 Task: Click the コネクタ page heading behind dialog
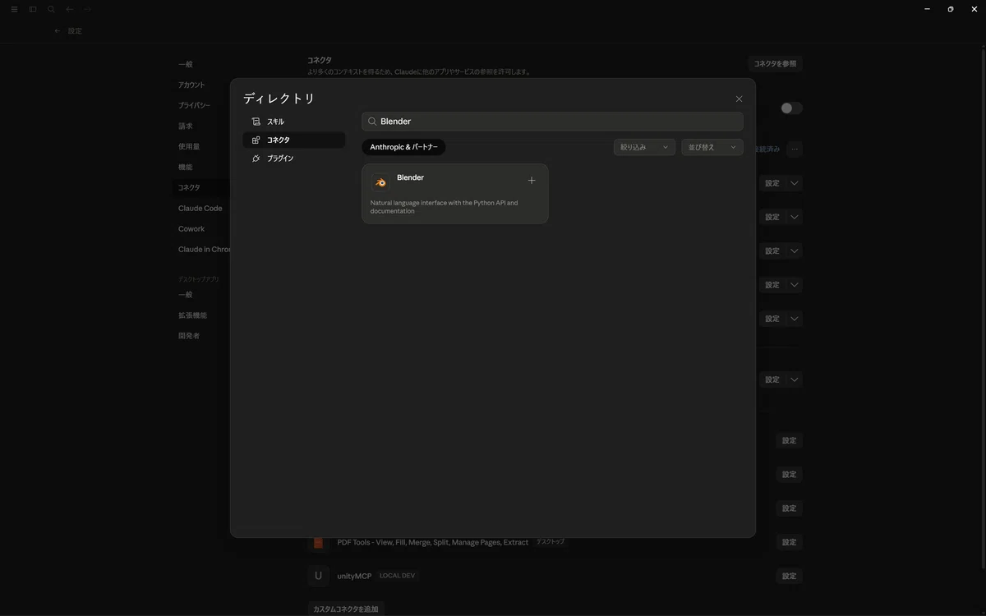click(x=320, y=60)
